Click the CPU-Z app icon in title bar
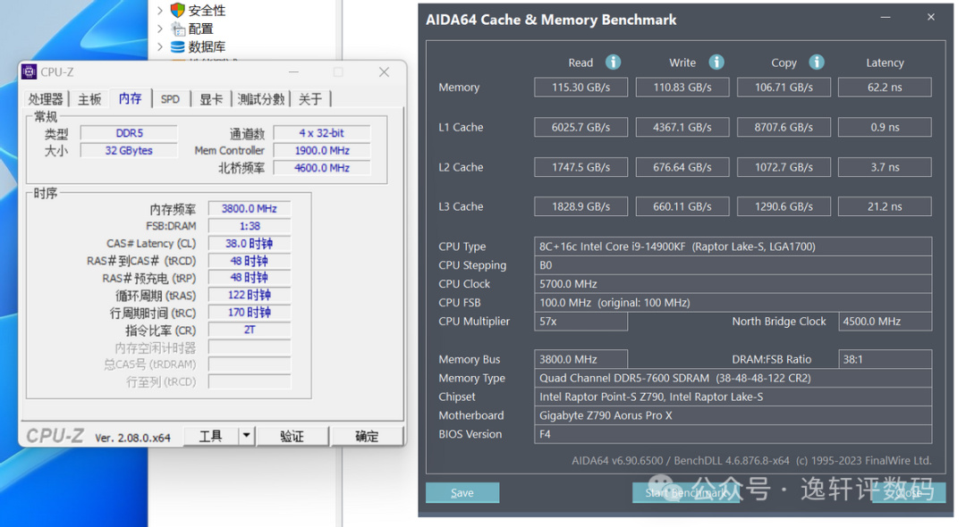Image resolution: width=966 pixels, height=527 pixels. (29, 72)
